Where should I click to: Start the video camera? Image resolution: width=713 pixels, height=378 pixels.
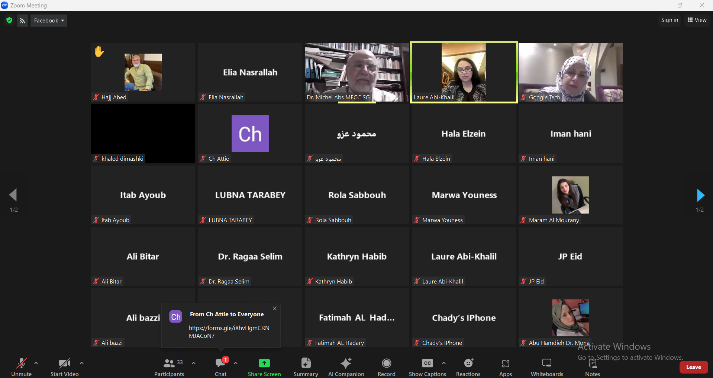point(64,367)
